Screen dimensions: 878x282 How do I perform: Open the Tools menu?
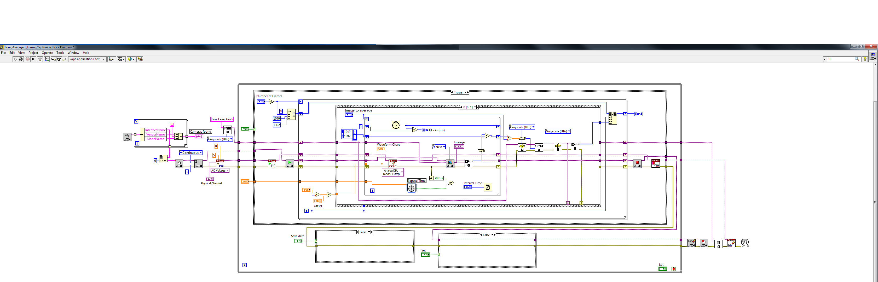click(60, 53)
